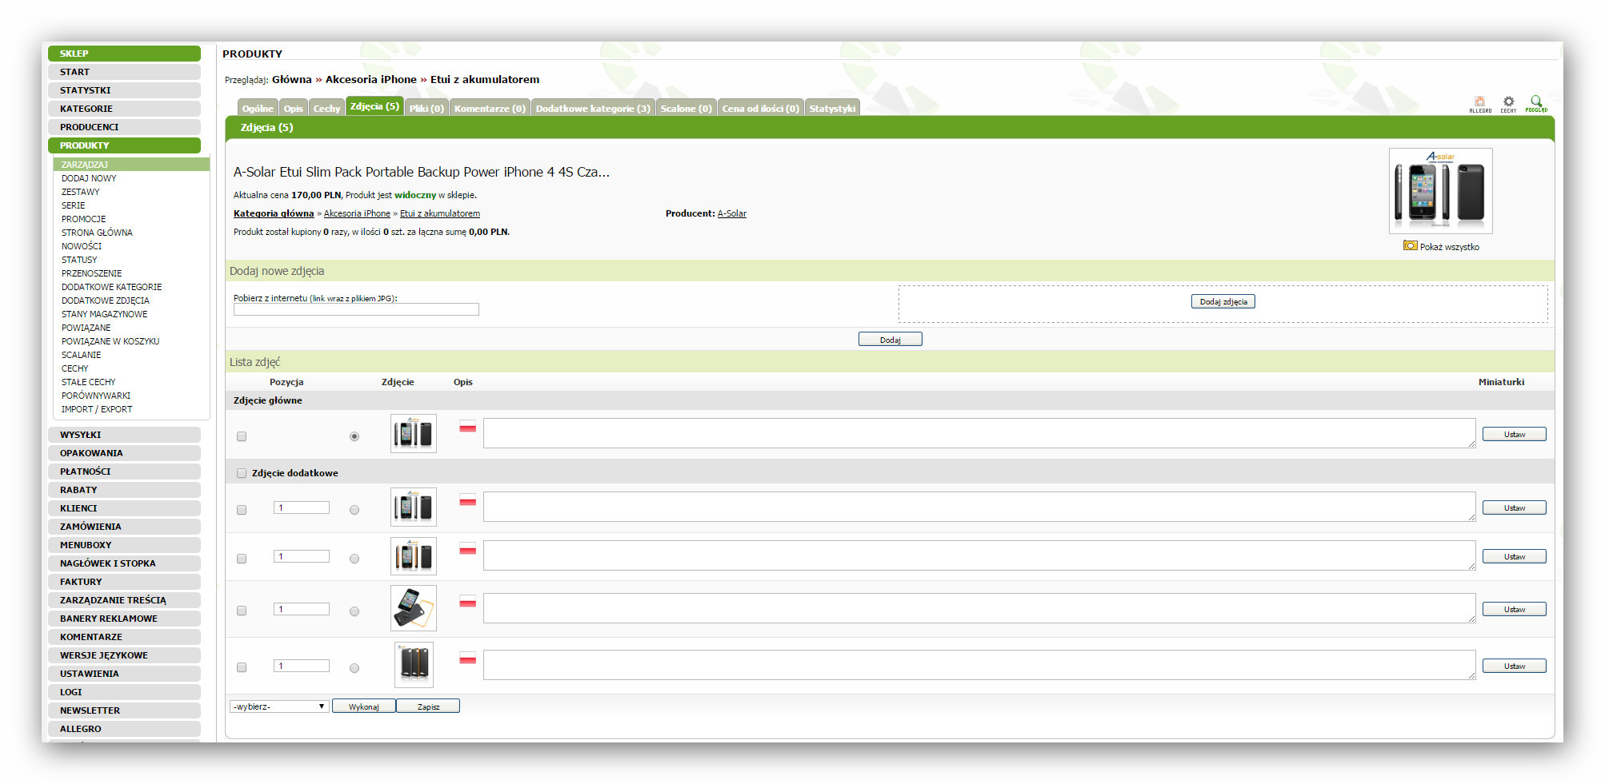Open the Pliki (0) tab

pyautogui.click(x=426, y=108)
